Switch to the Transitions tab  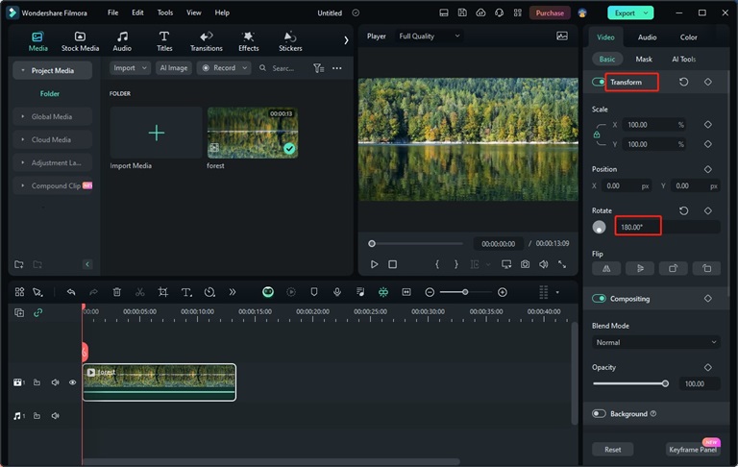206,41
